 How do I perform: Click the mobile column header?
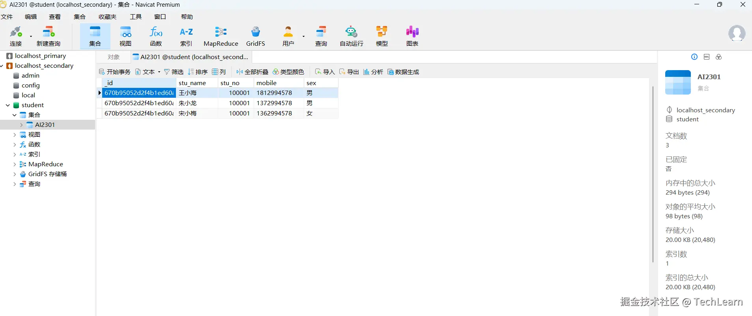point(279,83)
